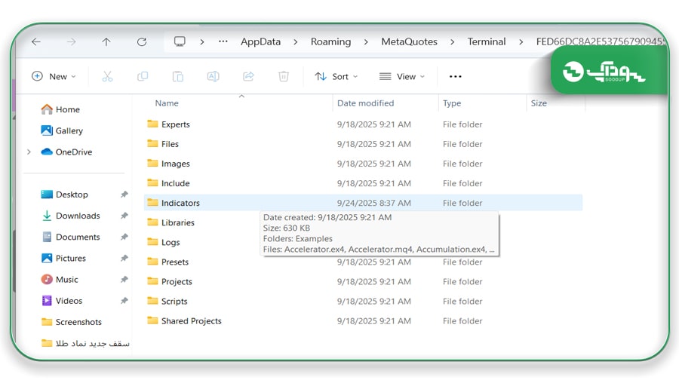The width and height of the screenshot is (679, 383).
Task: Click the pin icon beside Documents
Action: pyautogui.click(x=124, y=237)
